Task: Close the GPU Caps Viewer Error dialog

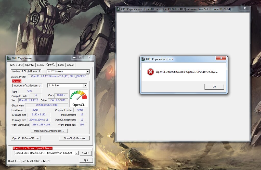Action: click(x=221, y=58)
